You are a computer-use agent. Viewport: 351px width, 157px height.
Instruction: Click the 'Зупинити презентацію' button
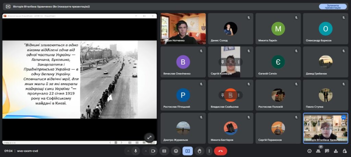(x=332, y=6)
